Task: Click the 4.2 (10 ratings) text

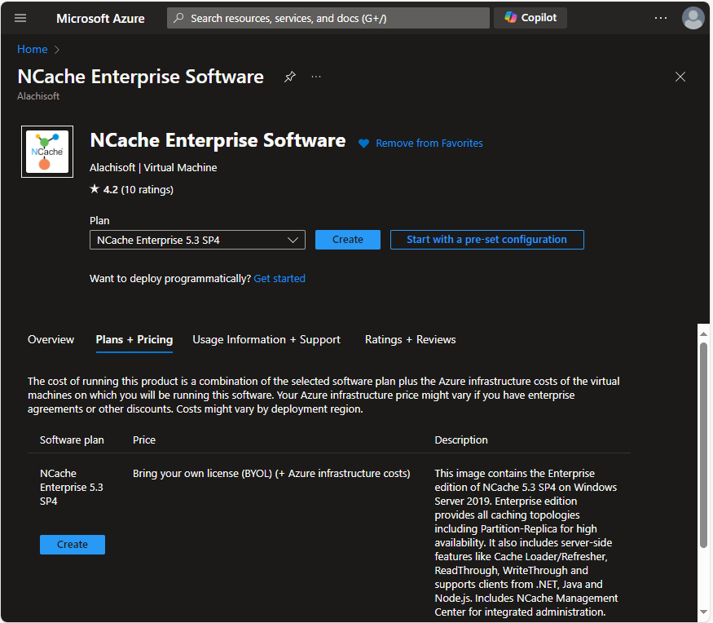Action: click(139, 189)
